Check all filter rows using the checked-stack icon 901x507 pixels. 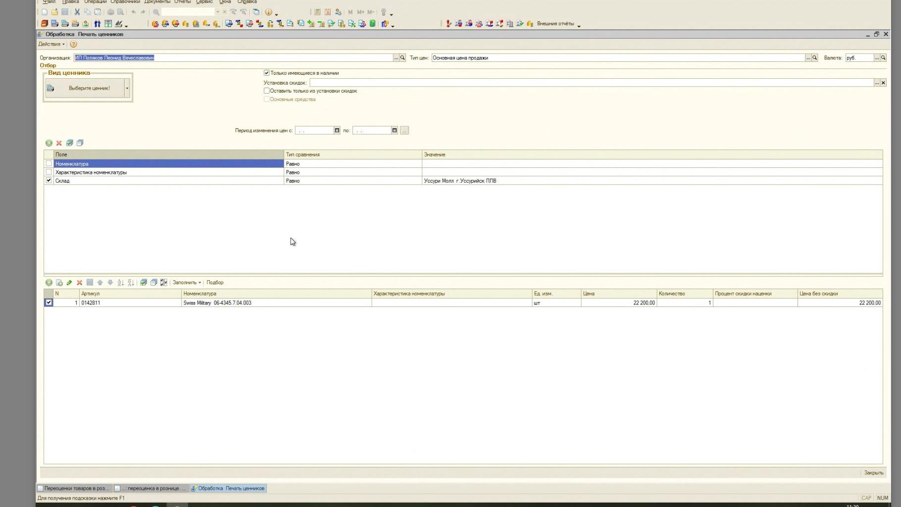pos(69,143)
